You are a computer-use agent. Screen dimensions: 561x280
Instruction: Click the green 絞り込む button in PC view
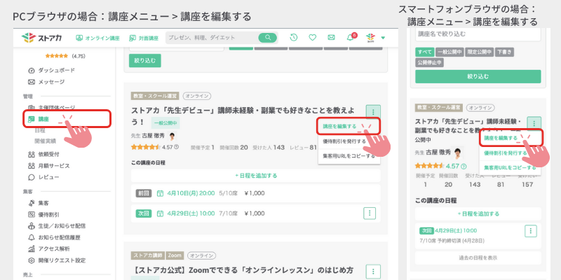145,61
